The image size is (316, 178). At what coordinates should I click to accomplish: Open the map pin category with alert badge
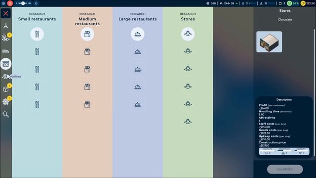[6, 38]
